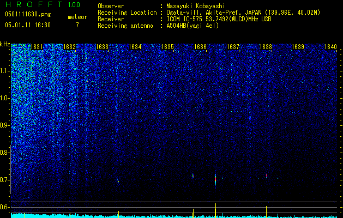
Task: Click the 'Receiver' field label
Action: [x=111, y=19]
